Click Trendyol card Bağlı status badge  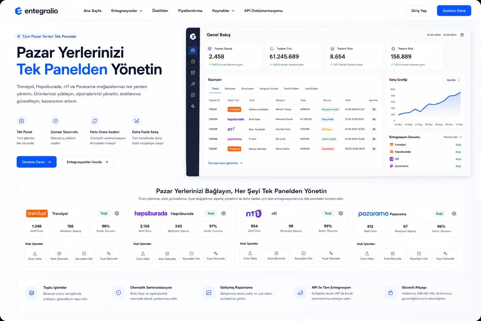104,213
